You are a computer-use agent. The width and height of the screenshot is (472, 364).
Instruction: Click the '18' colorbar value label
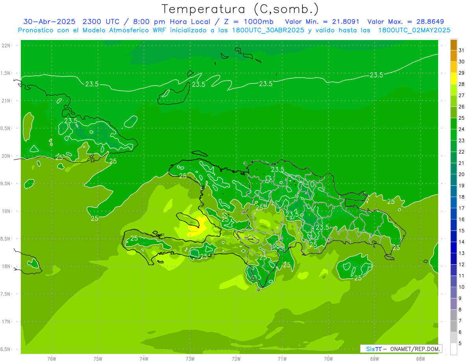[x=461, y=197]
